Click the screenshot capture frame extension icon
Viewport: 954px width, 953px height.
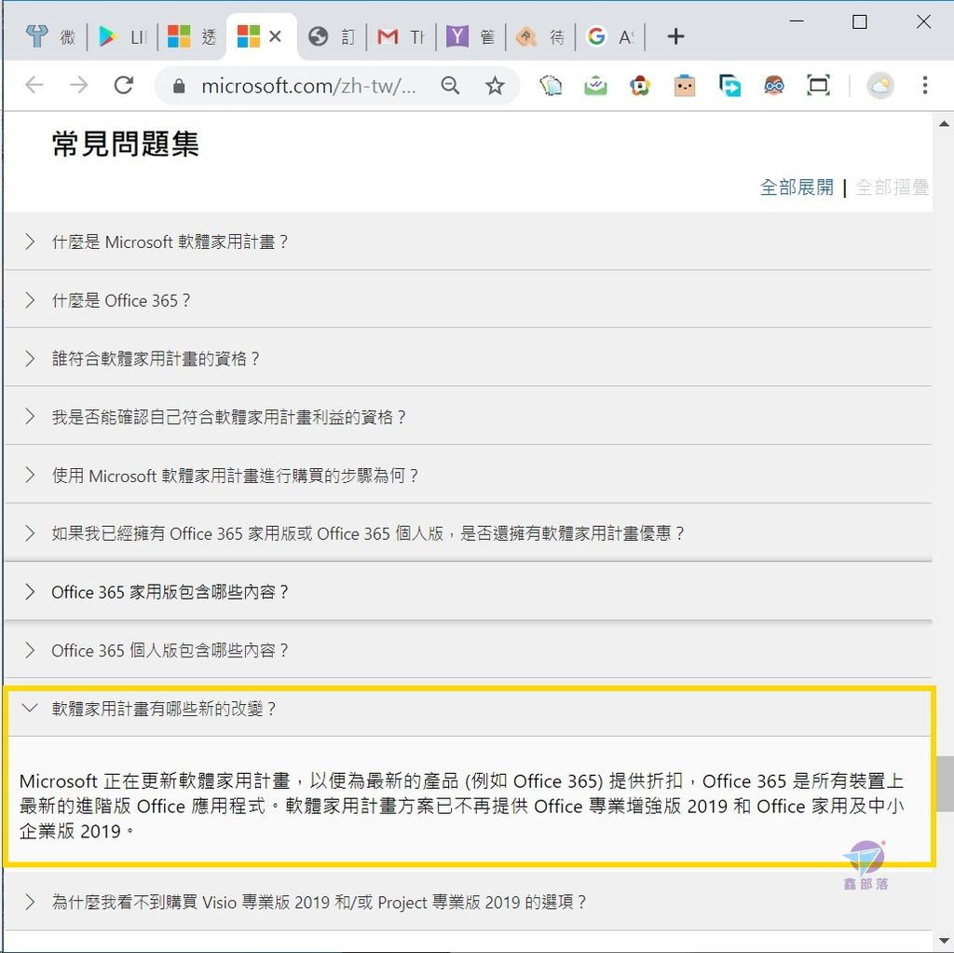coord(818,85)
